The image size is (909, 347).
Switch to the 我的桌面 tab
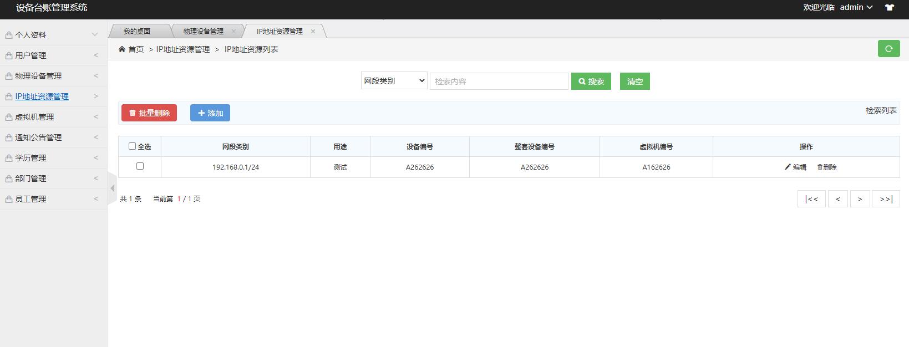tap(136, 32)
